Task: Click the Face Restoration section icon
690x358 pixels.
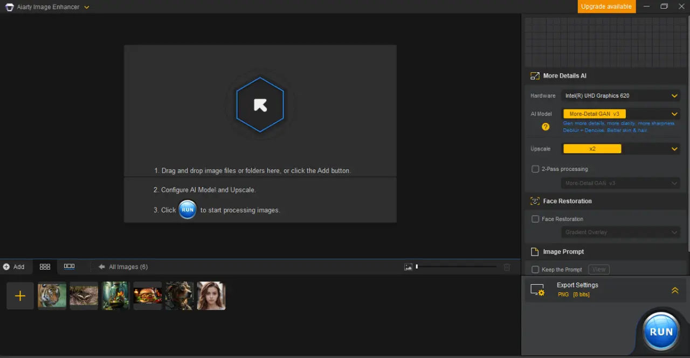Action: 535,201
